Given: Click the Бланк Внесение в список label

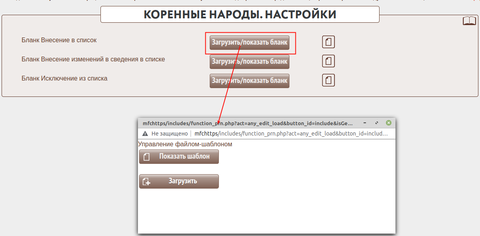Looking at the screenshot, I should click(x=59, y=40).
